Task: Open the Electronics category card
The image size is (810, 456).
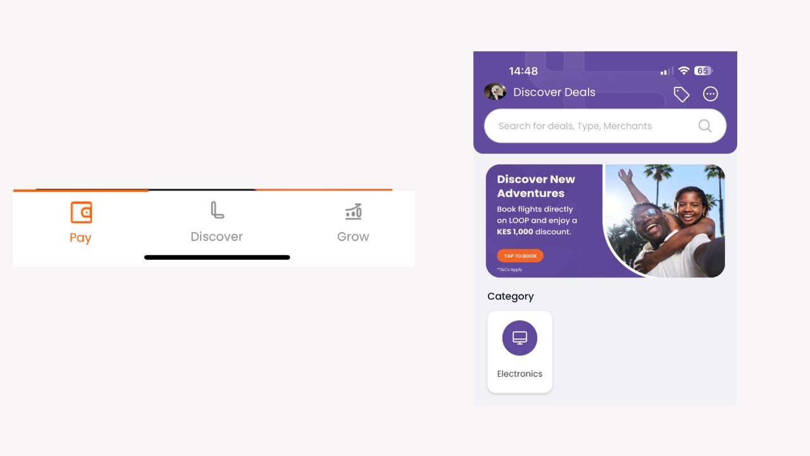Action: pyautogui.click(x=520, y=351)
